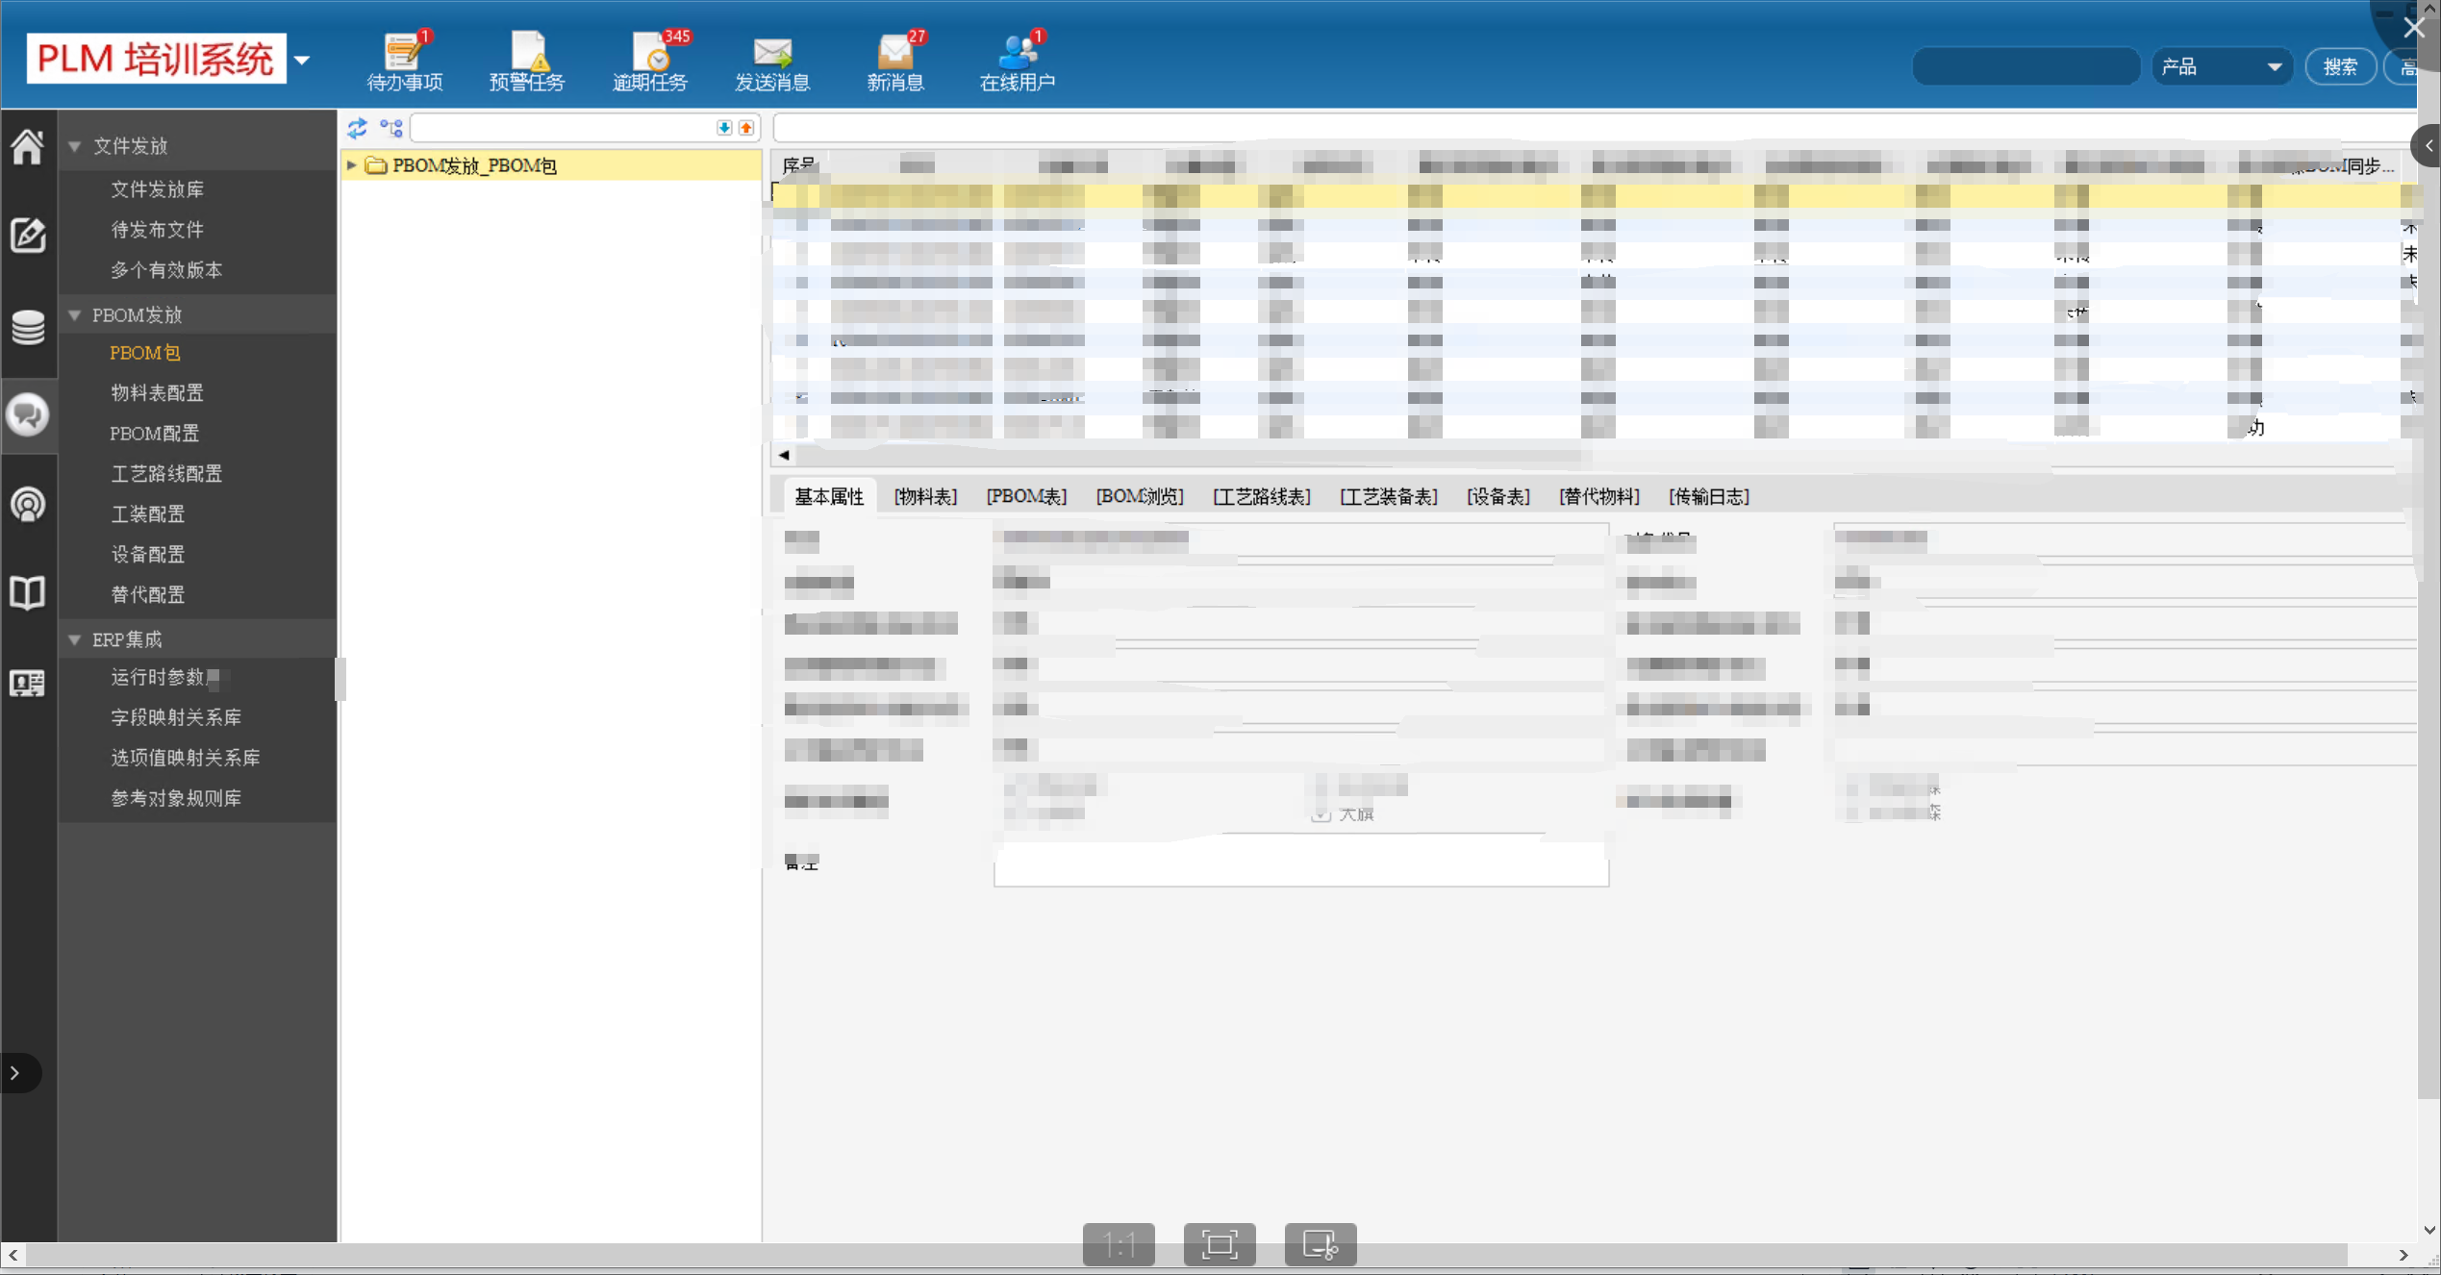Switch to the [PBOM表] tab
Viewport: 2441px width, 1275px height.
1026,496
